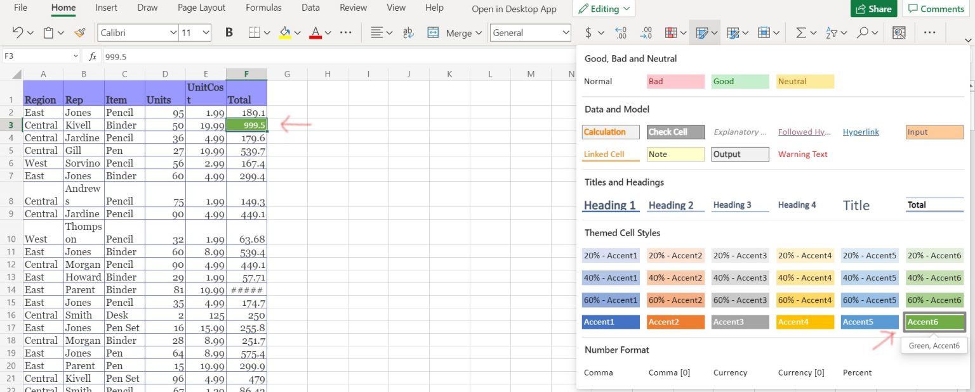This screenshot has width=975, height=392.
Task: Click the Increase Decimal icon
Action: pyautogui.click(x=621, y=33)
